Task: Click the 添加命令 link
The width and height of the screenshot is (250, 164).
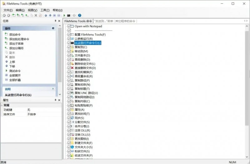Action: (x=15, y=35)
